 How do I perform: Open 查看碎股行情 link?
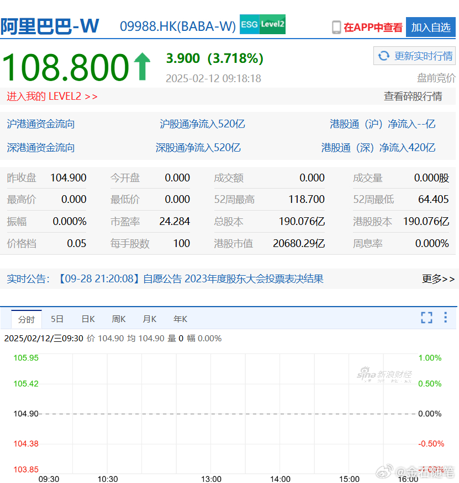(413, 96)
